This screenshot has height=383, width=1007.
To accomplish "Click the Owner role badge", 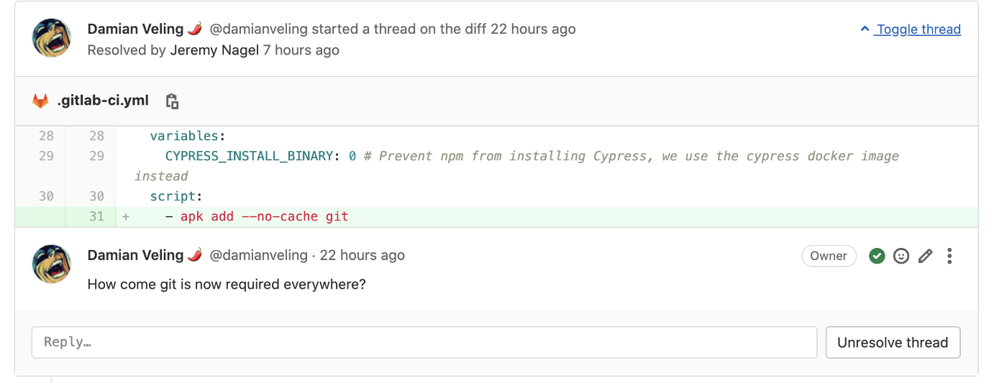I will [829, 256].
